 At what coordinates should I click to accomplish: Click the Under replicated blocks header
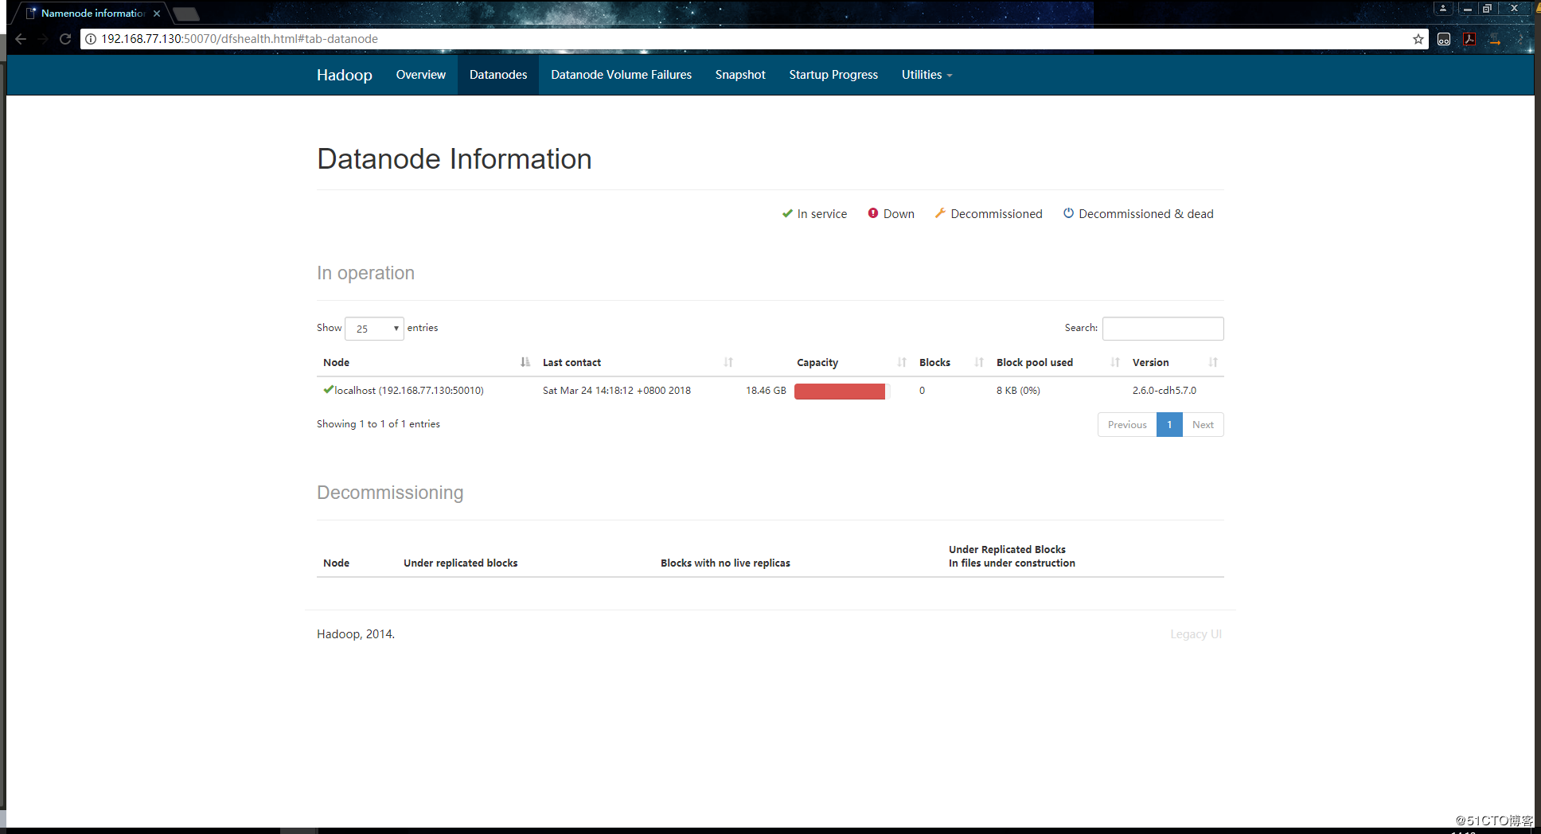460,563
